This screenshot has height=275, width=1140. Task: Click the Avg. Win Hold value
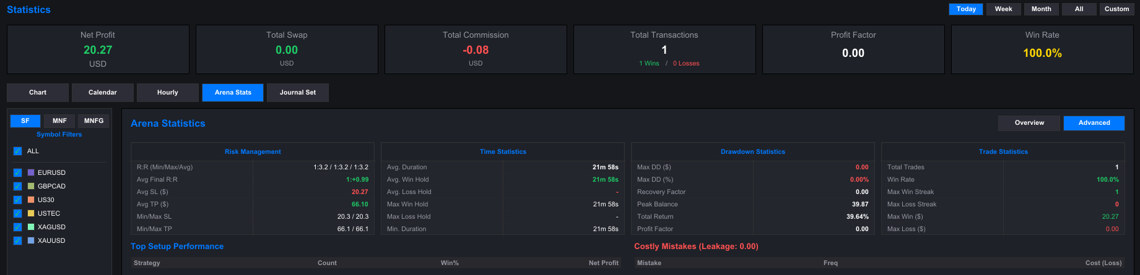[x=605, y=180]
